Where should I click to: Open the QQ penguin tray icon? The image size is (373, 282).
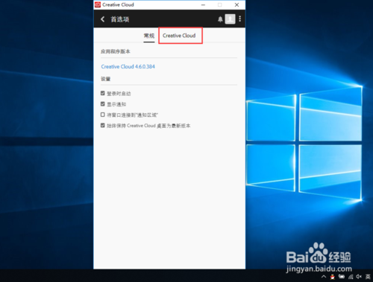coord(333,277)
